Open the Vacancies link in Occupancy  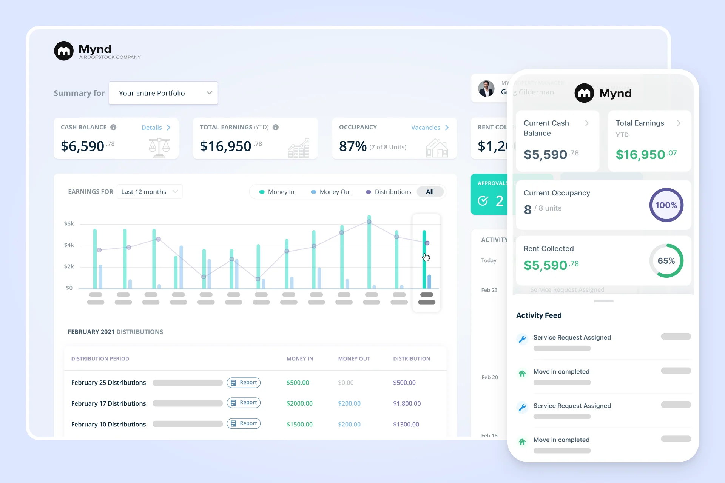point(426,128)
